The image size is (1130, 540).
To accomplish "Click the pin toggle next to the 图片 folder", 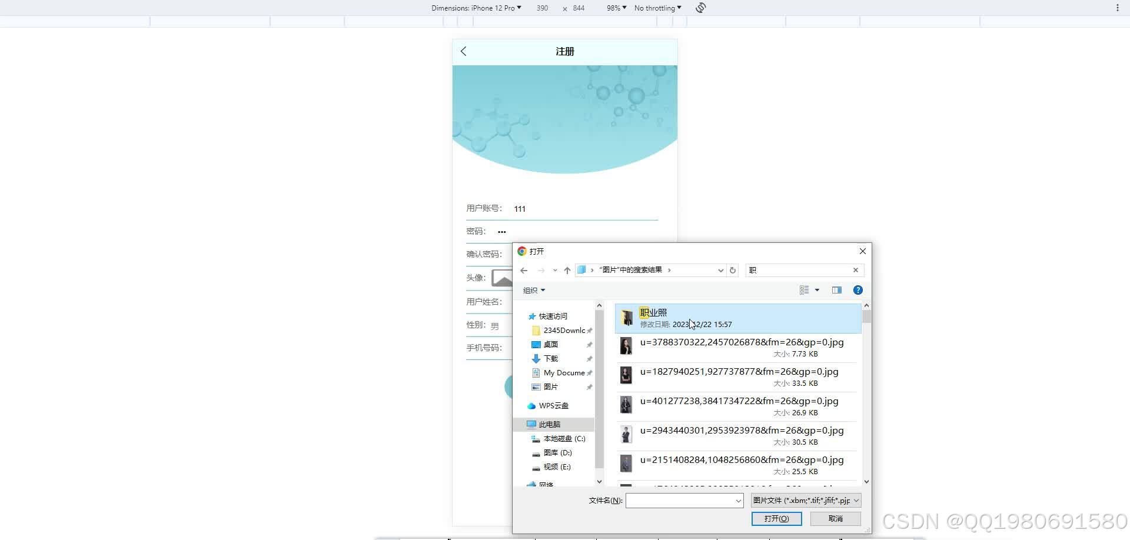I will point(589,386).
